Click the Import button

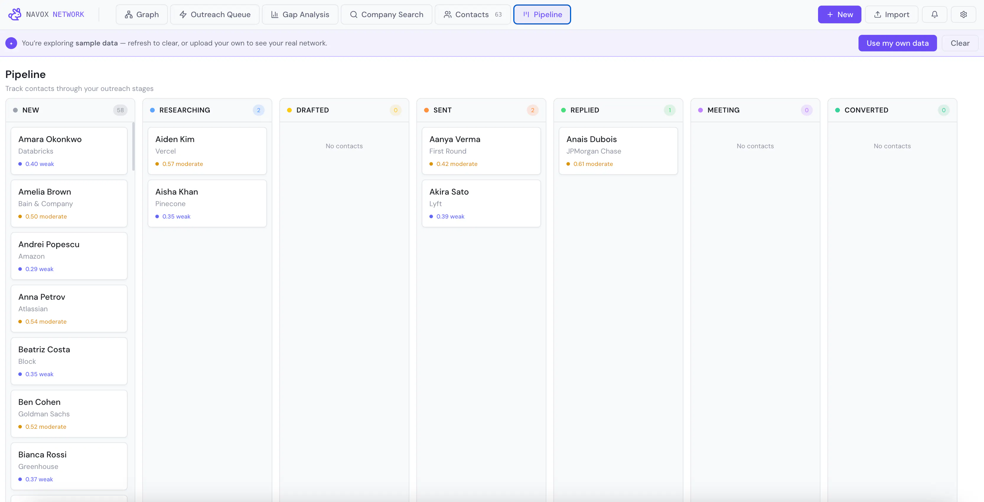pos(892,14)
